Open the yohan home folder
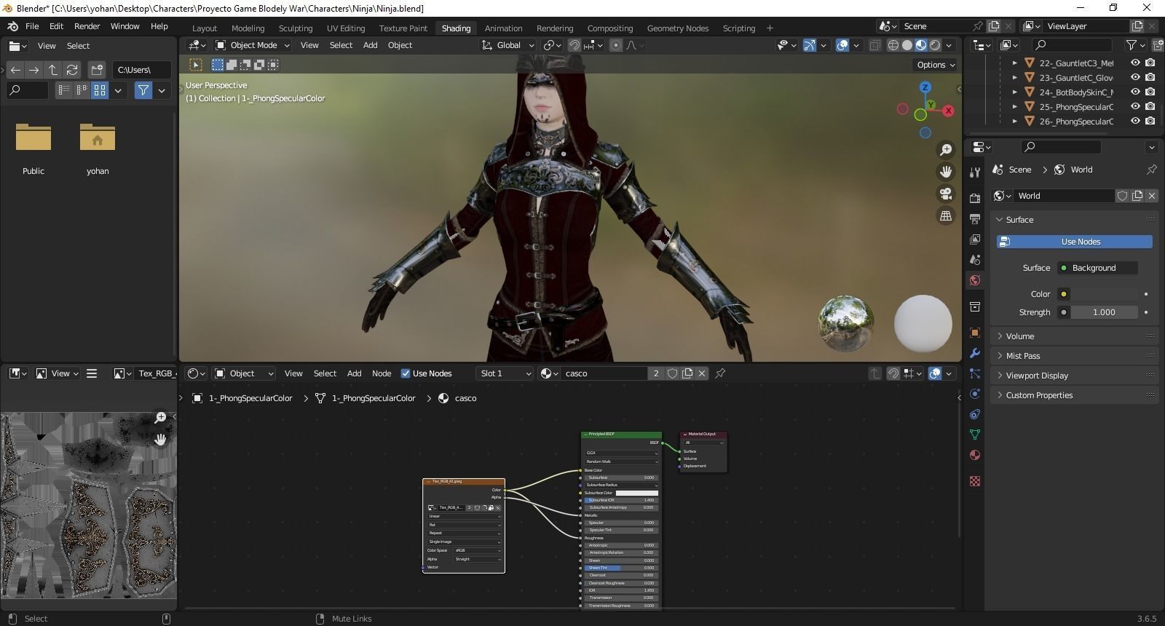This screenshot has height=626, width=1165. coord(98,148)
